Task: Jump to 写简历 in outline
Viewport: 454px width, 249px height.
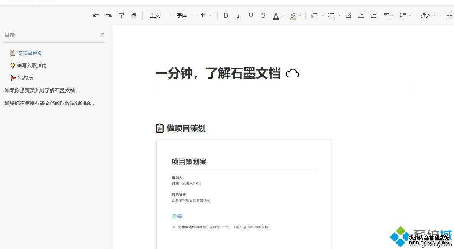Action: [x=26, y=78]
